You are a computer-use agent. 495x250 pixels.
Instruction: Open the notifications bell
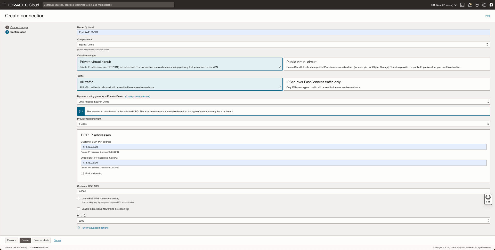tap(469, 5)
